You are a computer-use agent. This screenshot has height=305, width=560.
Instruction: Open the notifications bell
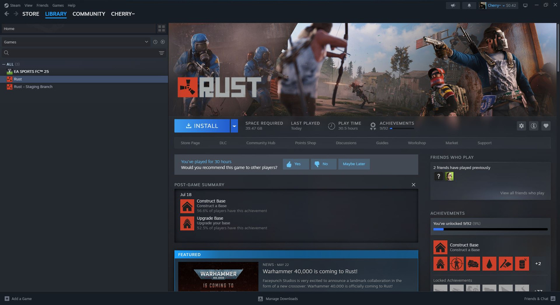click(x=469, y=5)
